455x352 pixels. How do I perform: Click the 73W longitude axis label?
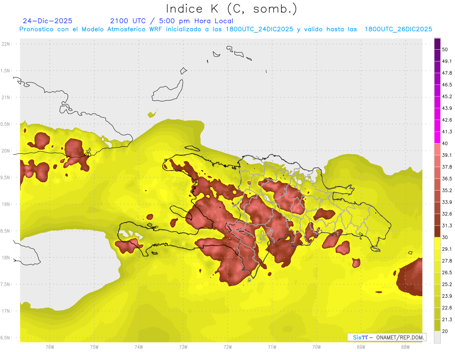point(183,347)
